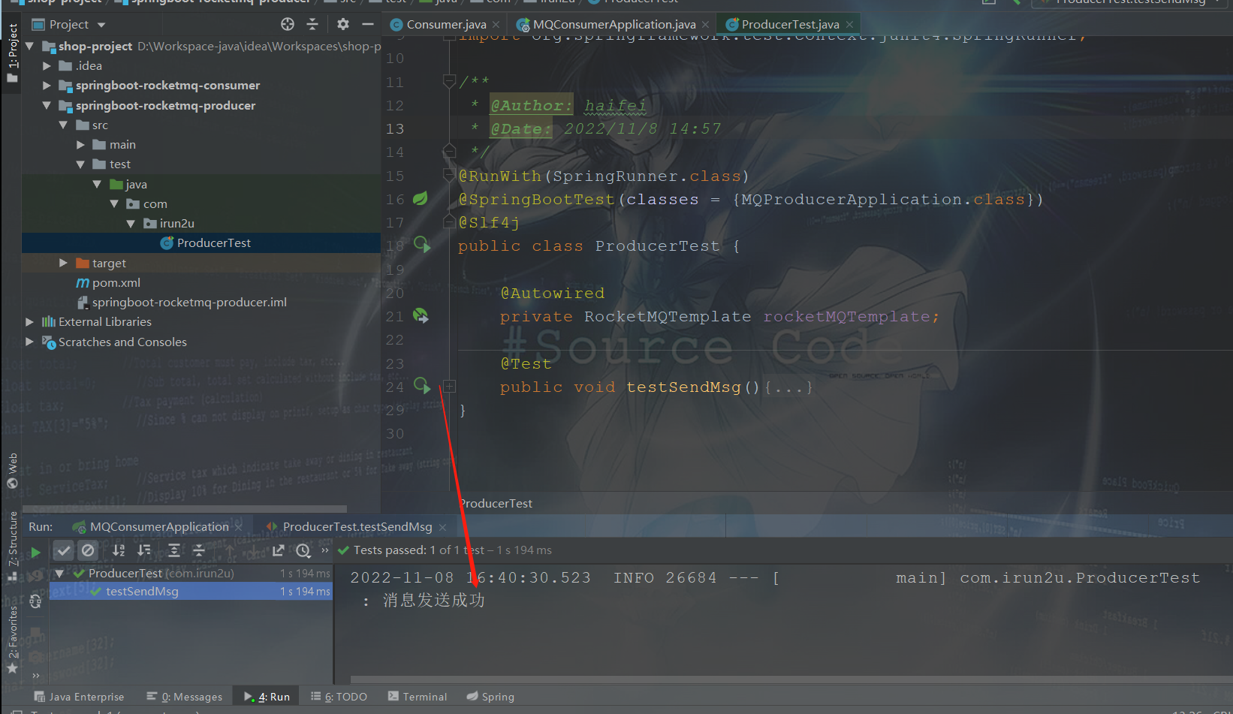The width and height of the screenshot is (1233, 714).
Task: Click autowired bean gutter icon at line 21
Action: pos(421,316)
